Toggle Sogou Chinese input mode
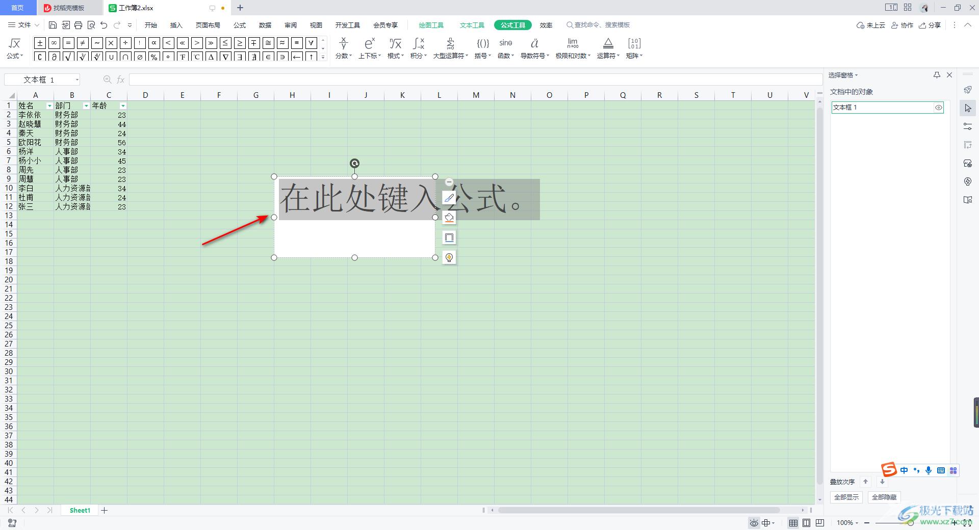 (x=904, y=470)
